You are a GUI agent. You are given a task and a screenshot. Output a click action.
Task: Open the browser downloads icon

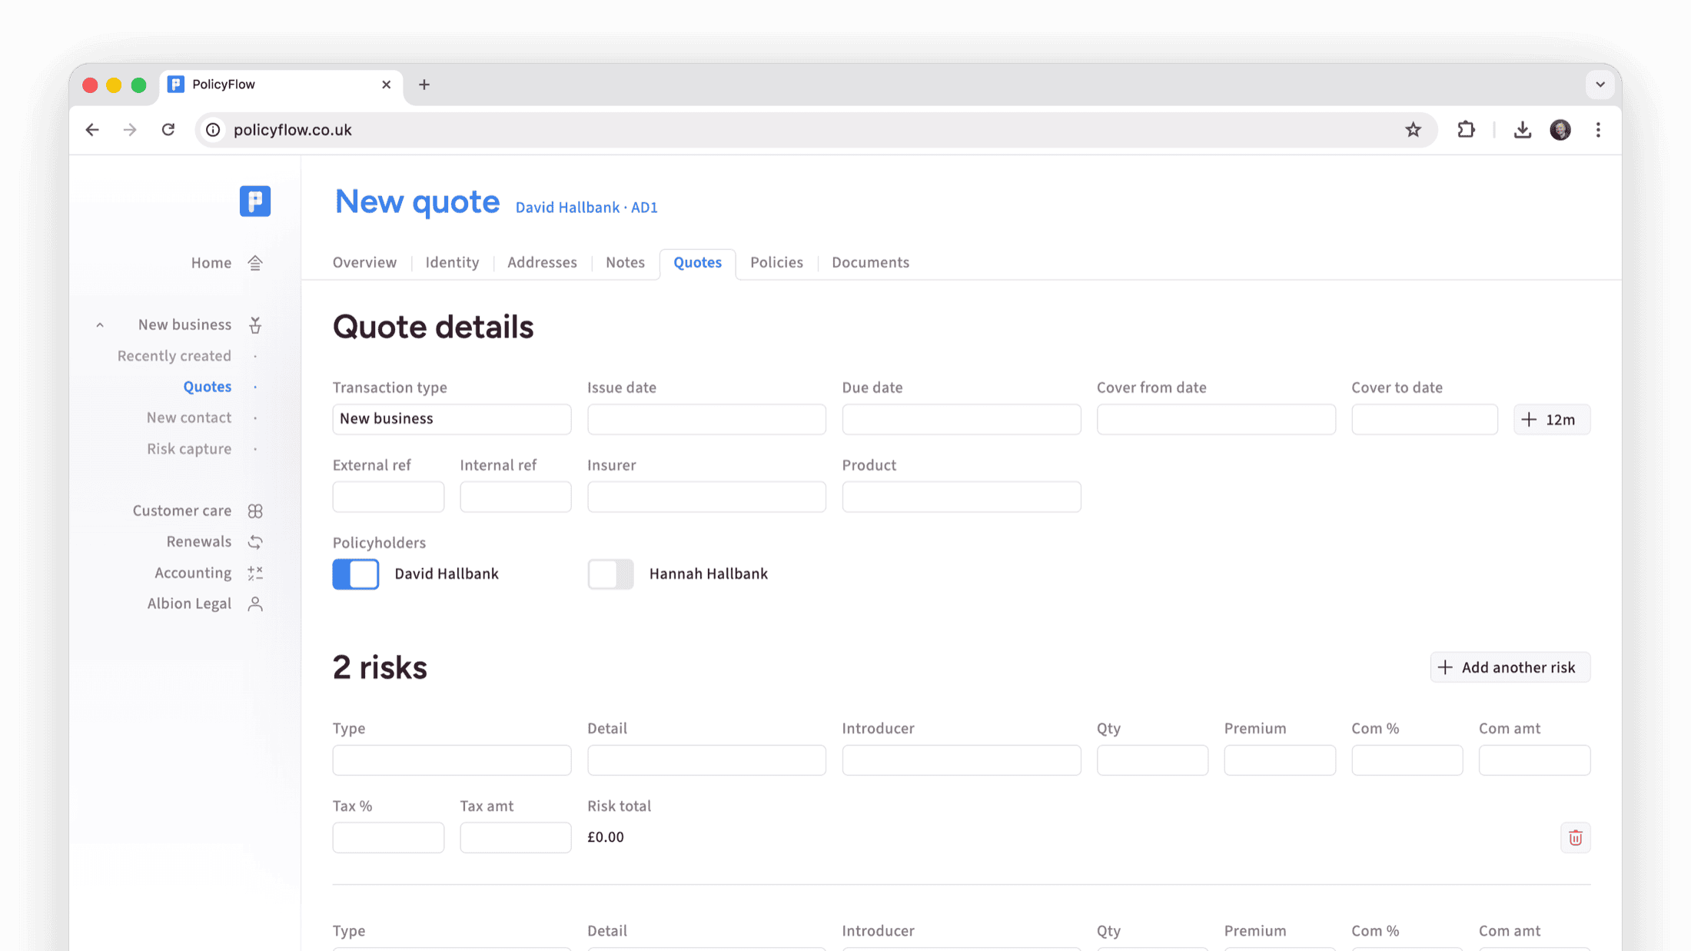click(1522, 130)
